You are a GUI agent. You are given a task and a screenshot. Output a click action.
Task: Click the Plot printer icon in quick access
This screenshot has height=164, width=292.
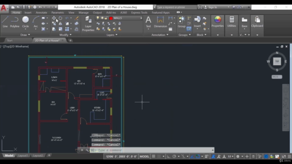[35, 7]
